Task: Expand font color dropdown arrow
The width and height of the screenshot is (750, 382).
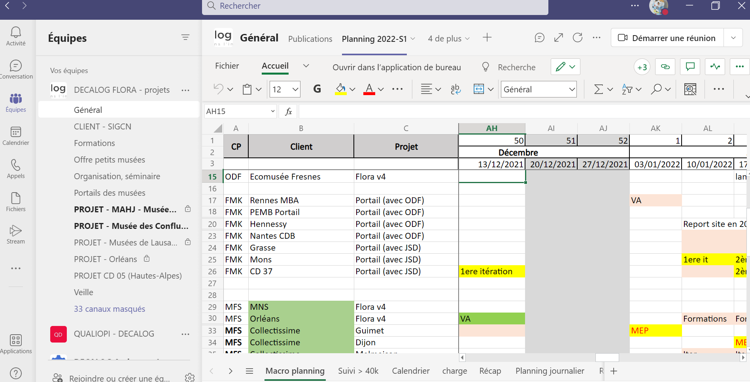Action: pyautogui.click(x=381, y=89)
